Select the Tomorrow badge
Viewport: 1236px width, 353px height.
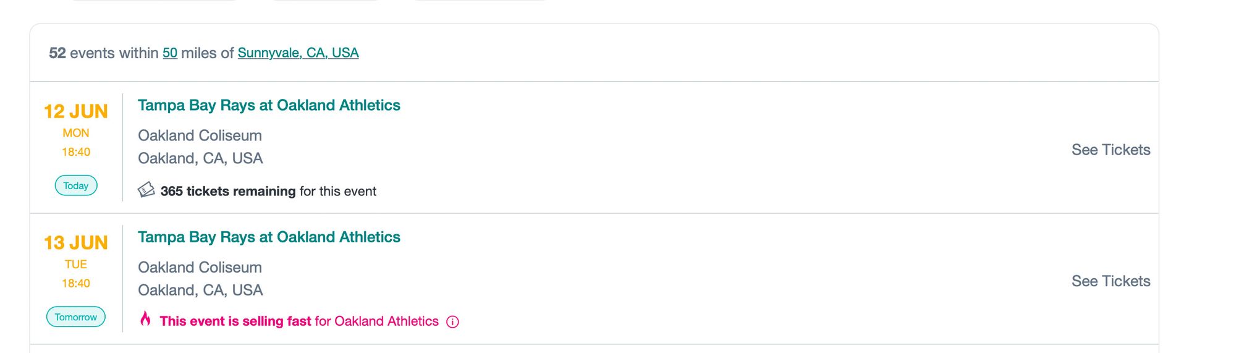point(76,317)
